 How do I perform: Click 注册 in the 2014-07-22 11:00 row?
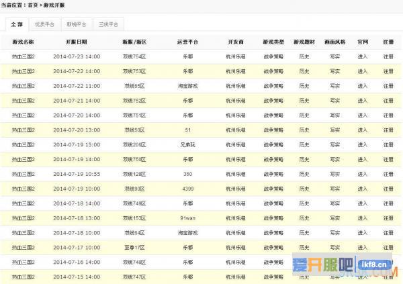pyautogui.click(x=388, y=86)
